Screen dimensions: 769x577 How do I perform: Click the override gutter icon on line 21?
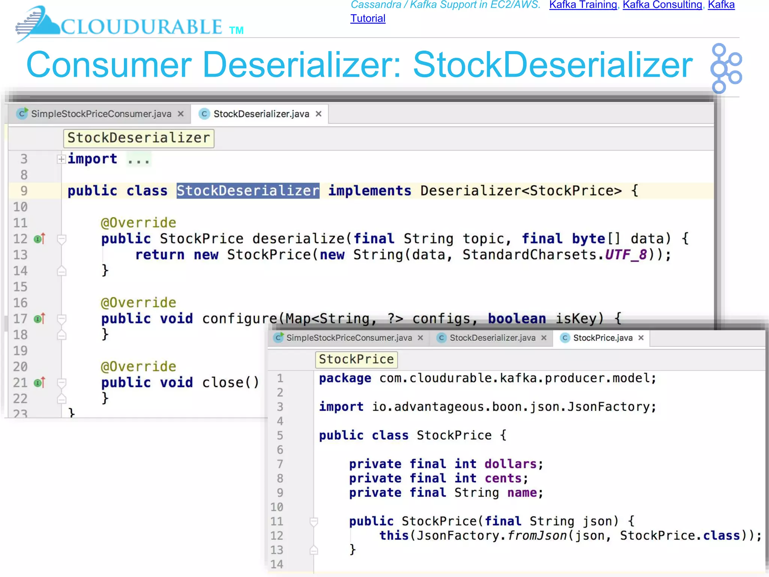pyautogui.click(x=39, y=382)
